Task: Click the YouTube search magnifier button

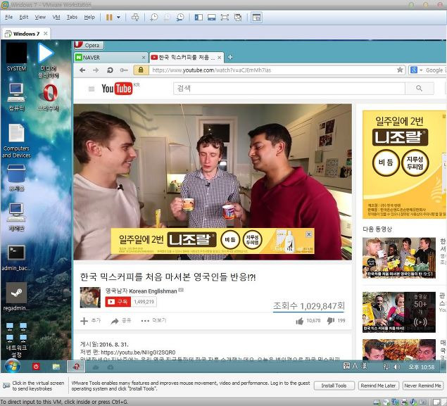Action: (x=419, y=89)
